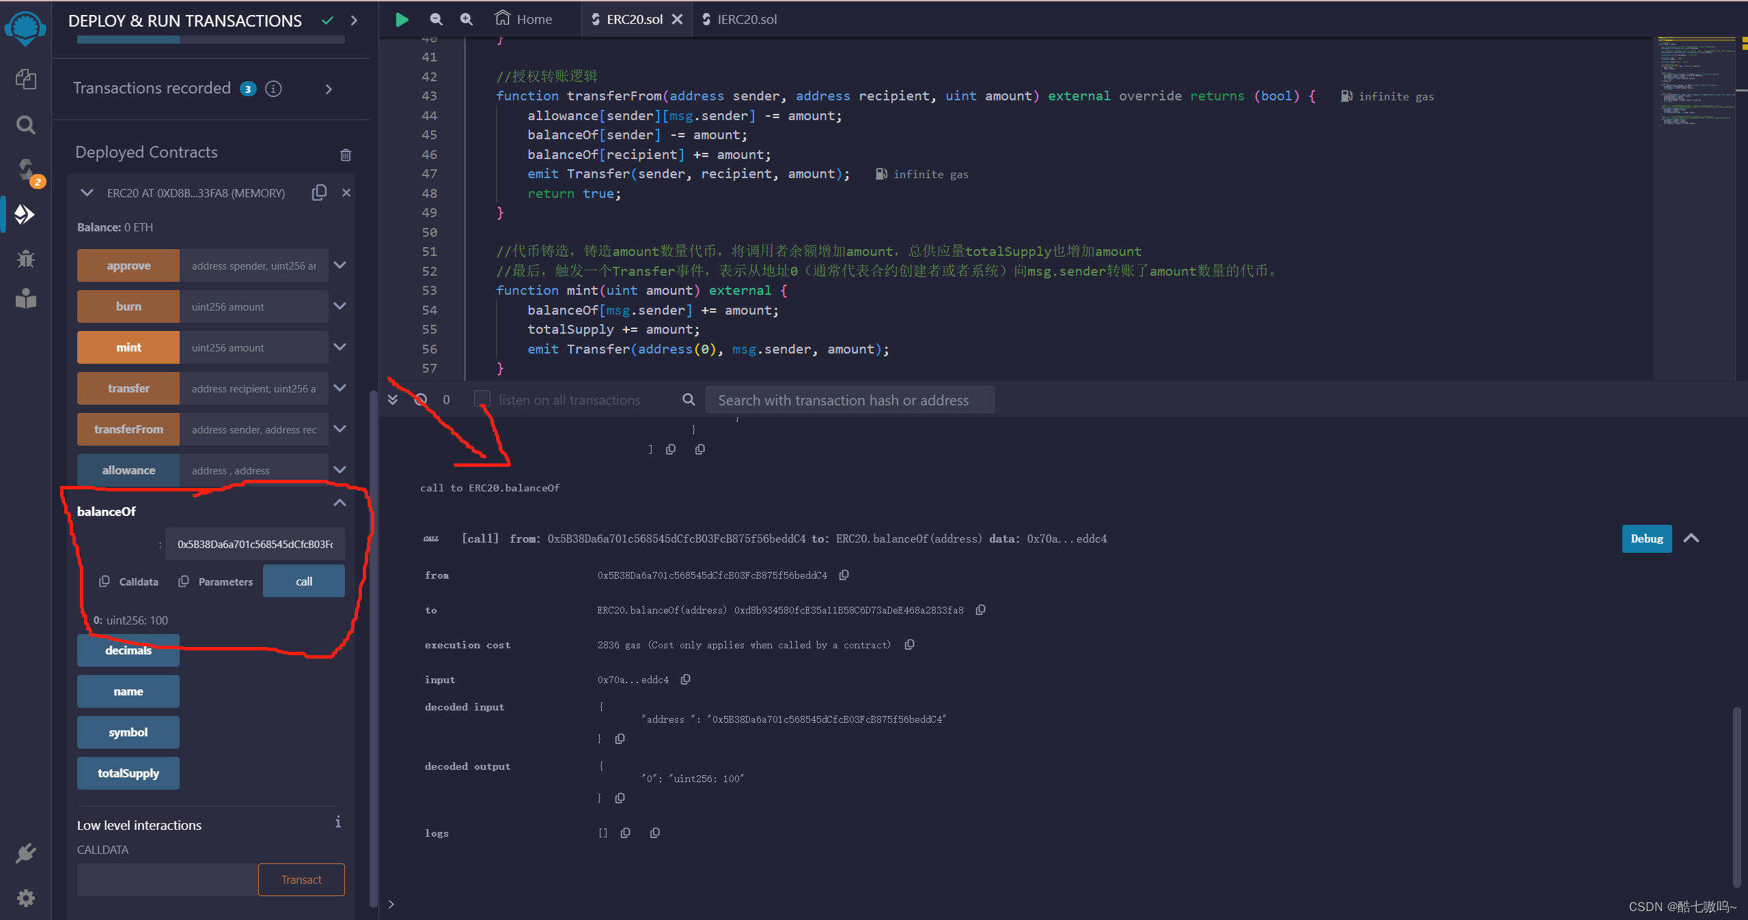The height and width of the screenshot is (920, 1748).
Task: Click the transfer function button
Action: [x=128, y=388]
